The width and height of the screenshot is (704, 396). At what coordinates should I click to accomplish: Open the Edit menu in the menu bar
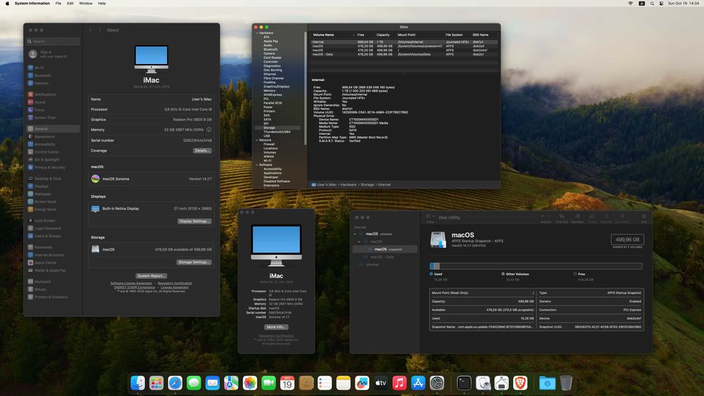(x=70, y=4)
